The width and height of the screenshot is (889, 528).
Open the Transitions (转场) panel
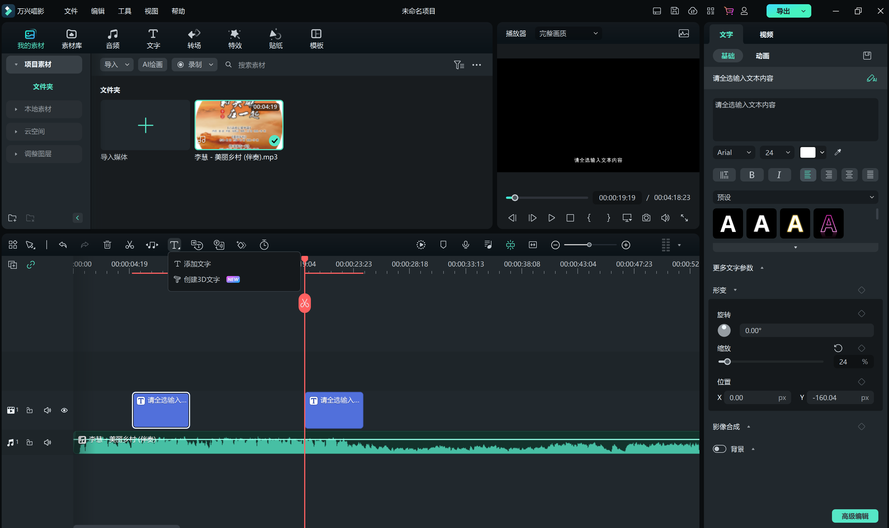[x=194, y=39]
